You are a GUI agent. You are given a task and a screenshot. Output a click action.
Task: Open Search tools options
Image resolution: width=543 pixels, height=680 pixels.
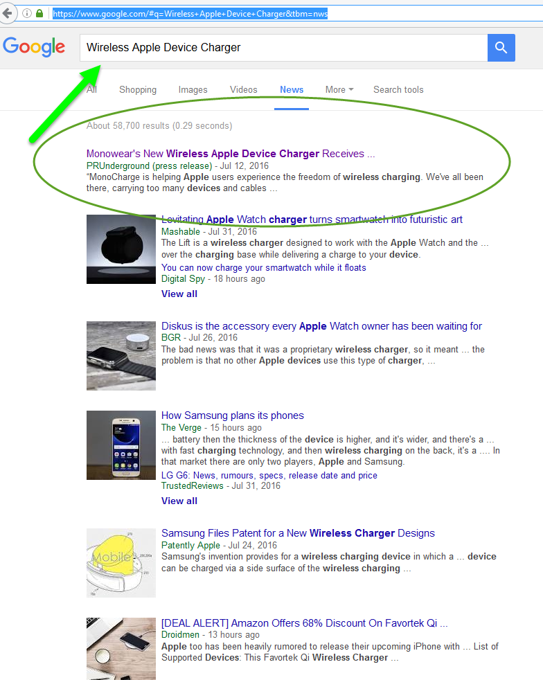(398, 90)
